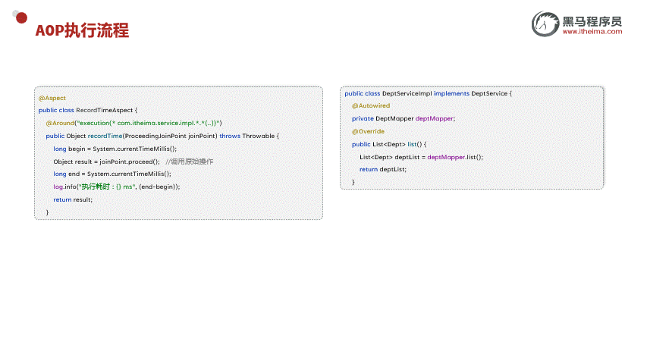Viewport: 647px width, 364px height.
Task: Click the @Autowired annotation
Action: point(371,105)
